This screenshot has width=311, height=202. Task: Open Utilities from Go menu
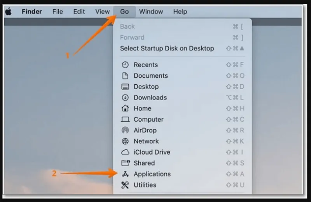point(182,185)
